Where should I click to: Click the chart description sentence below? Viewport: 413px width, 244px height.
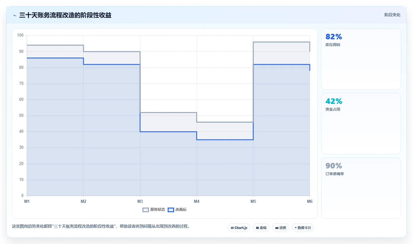[x=102, y=226]
